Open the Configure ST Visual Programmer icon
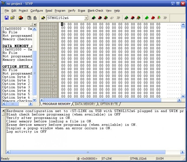 click(x=21, y=18)
